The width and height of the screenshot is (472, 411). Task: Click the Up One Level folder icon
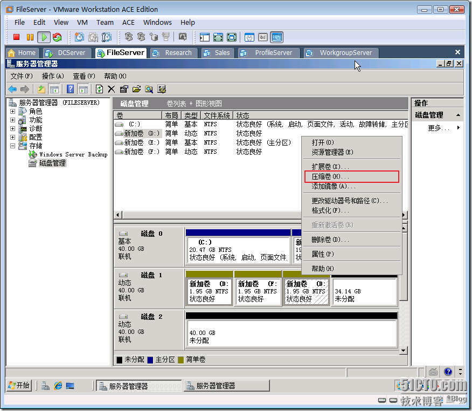(41, 89)
